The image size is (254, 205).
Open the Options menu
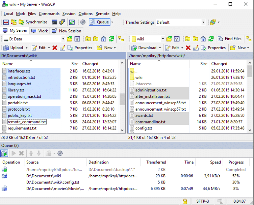85,14
